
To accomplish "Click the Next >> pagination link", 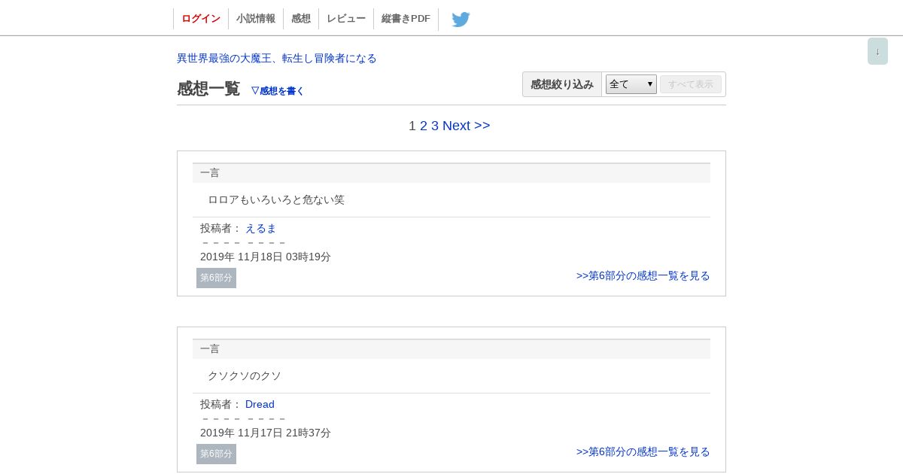I will [x=467, y=126].
